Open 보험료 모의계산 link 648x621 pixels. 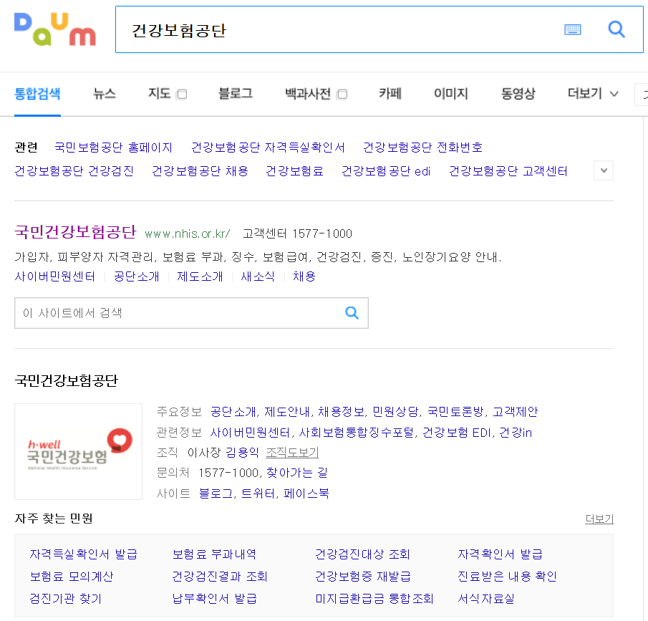tap(72, 577)
